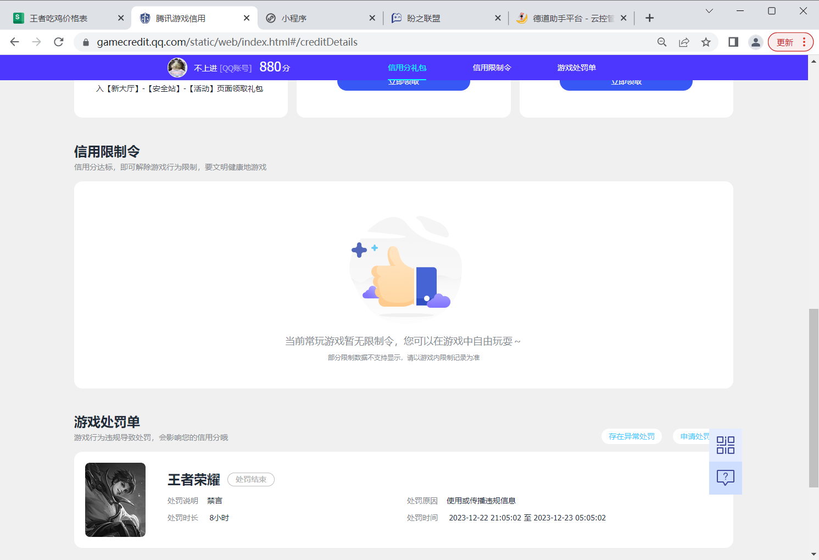Open the QR code floating icon
Image resolution: width=819 pixels, height=560 pixels.
[x=726, y=445]
